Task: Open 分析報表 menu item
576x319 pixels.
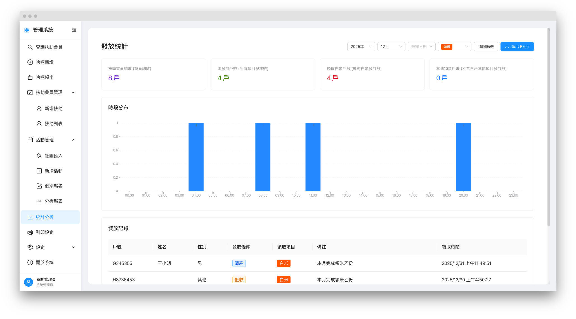Action: coord(53,201)
